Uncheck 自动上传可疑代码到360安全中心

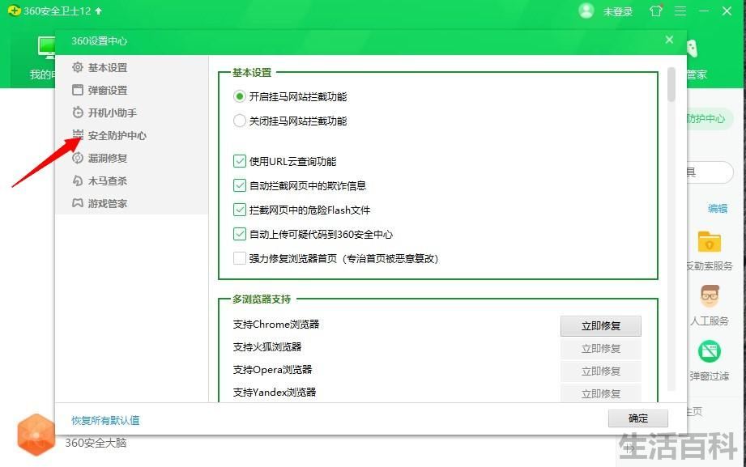click(239, 235)
